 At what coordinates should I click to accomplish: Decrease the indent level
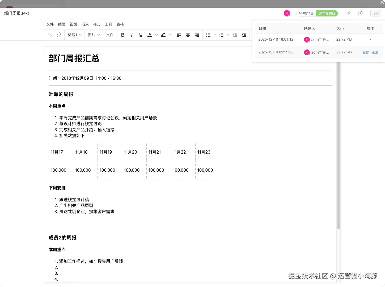[235, 35]
